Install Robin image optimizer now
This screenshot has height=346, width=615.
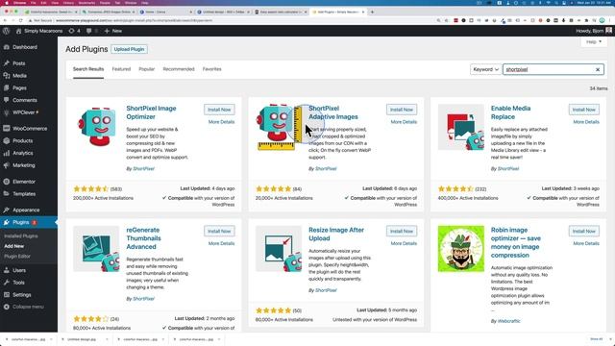[x=584, y=231]
